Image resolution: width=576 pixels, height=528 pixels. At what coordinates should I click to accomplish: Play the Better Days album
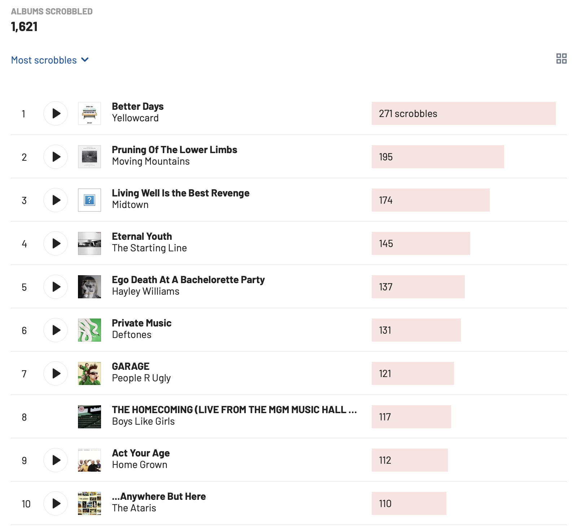pyautogui.click(x=56, y=113)
